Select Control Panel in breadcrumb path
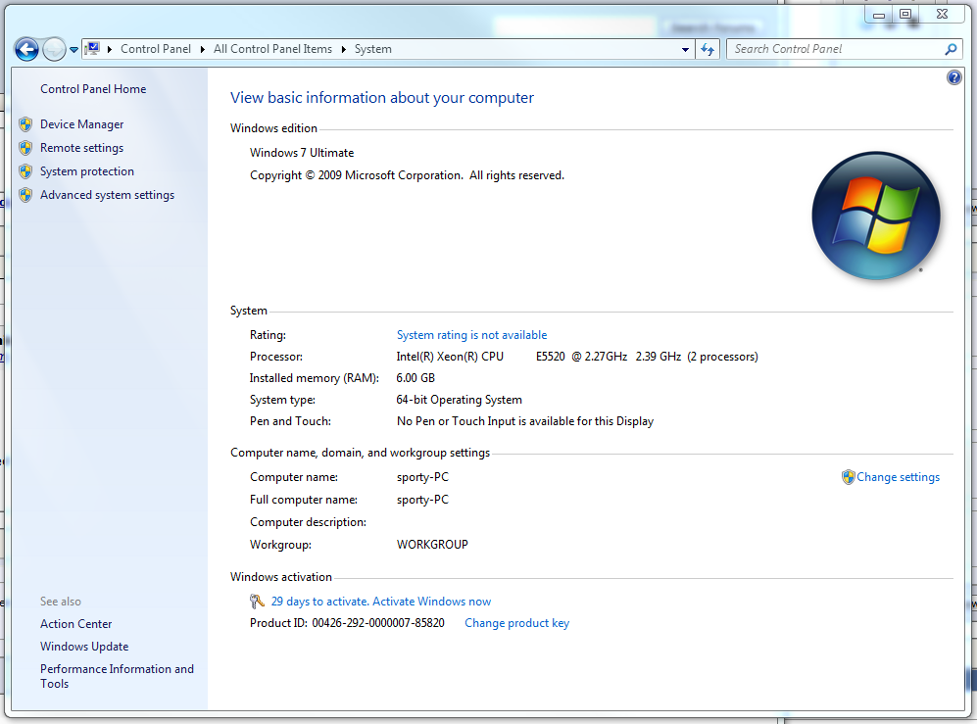This screenshot has width=977, height=724. pos(156,49)
